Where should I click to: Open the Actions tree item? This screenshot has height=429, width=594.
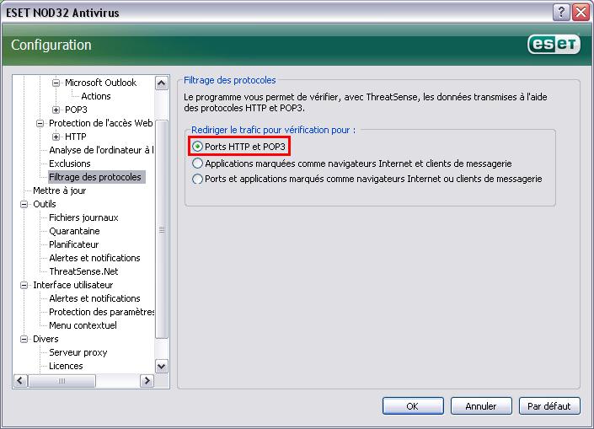[x=96, y=96]
